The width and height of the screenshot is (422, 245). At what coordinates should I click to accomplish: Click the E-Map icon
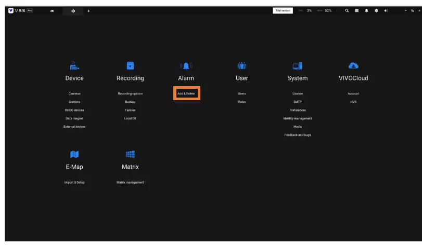pyautogui.click(x=74, y=154)
